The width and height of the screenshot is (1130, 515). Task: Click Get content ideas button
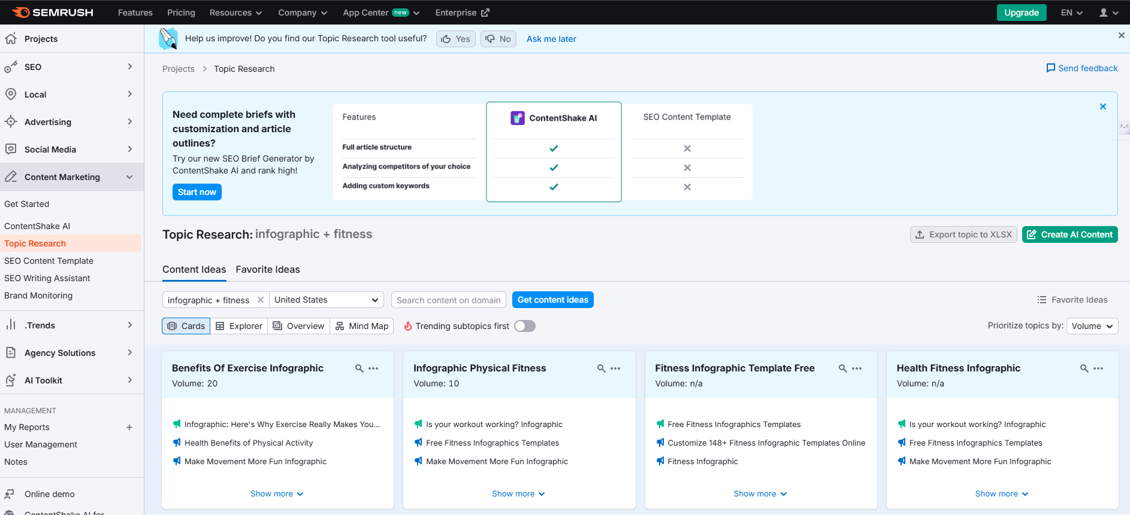553,300
